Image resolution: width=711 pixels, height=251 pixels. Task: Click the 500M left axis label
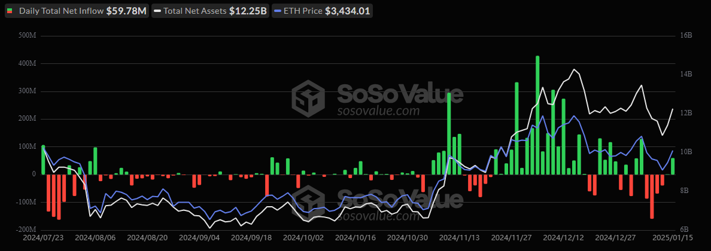tap(27, 36)
